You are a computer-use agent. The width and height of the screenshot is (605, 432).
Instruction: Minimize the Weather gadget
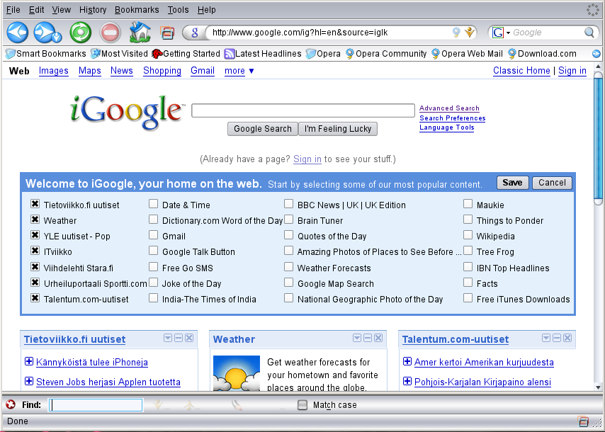tap(368, 339)
